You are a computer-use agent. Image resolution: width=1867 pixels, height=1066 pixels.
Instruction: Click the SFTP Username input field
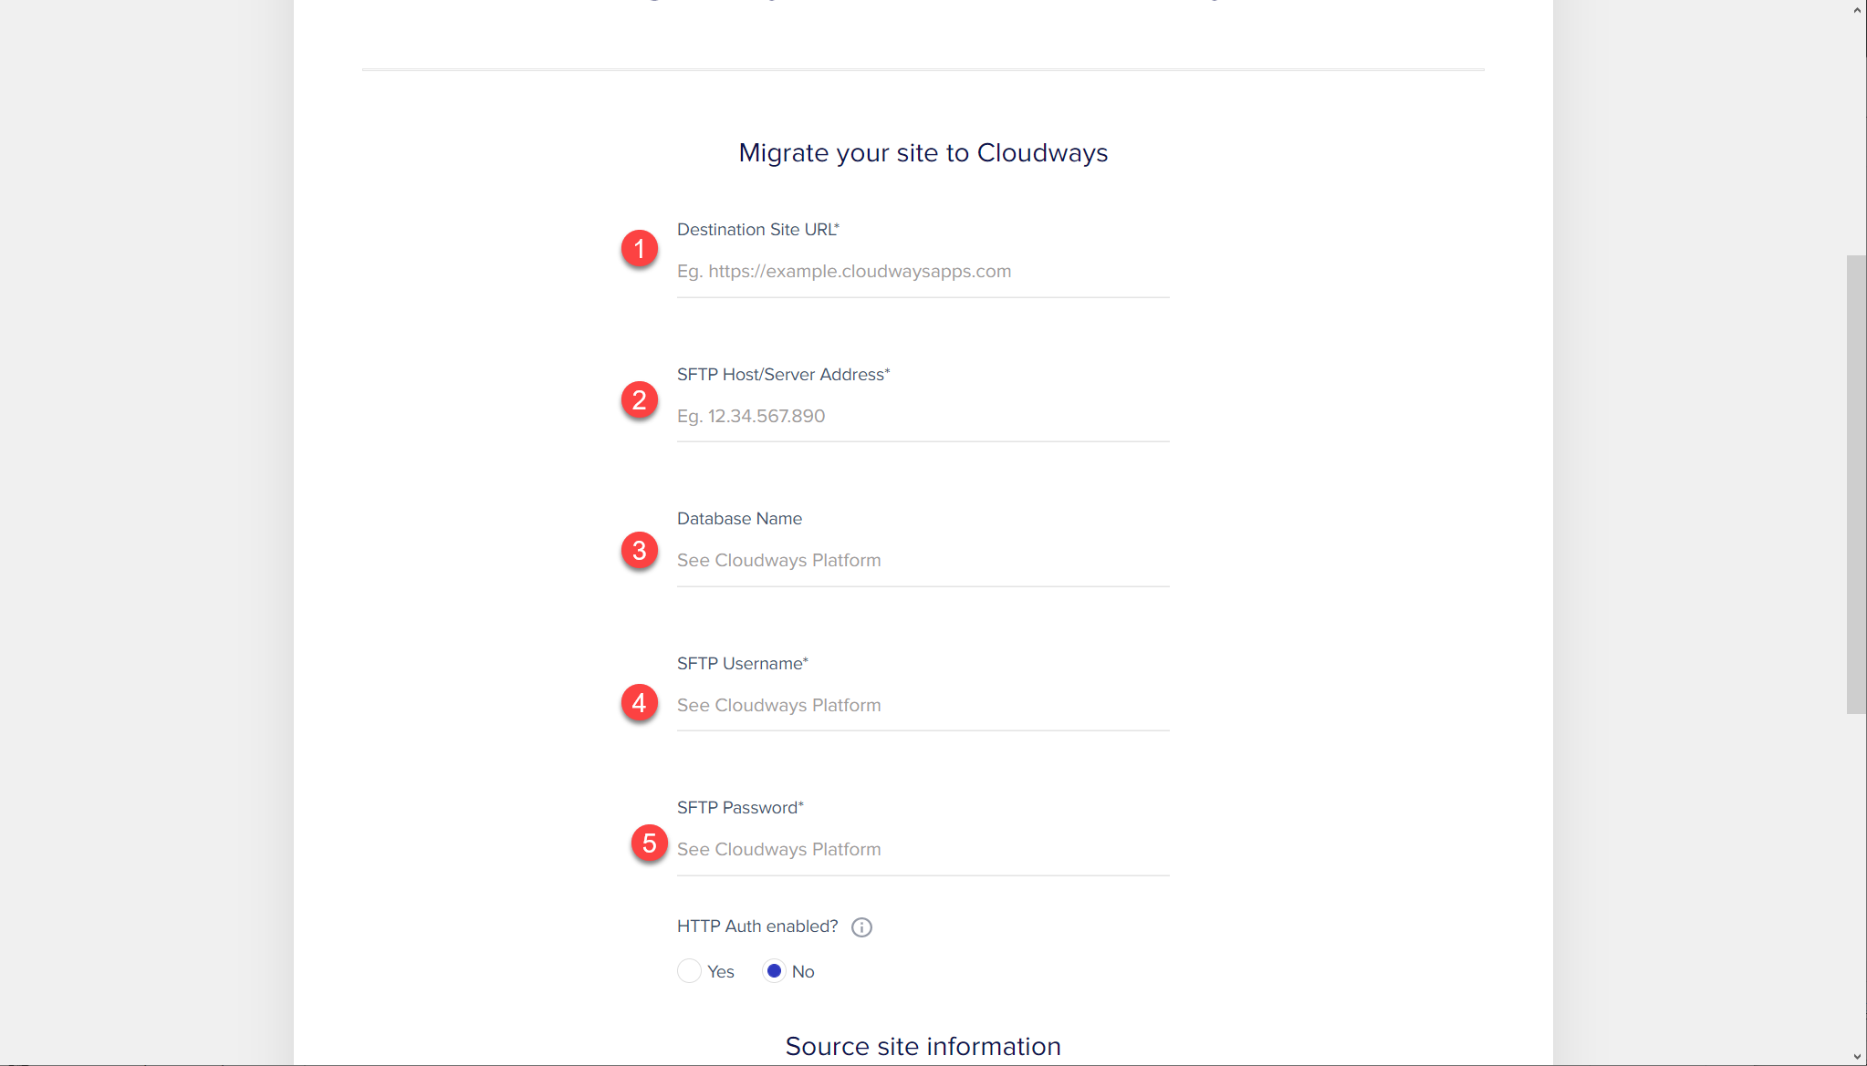[922, 706]
